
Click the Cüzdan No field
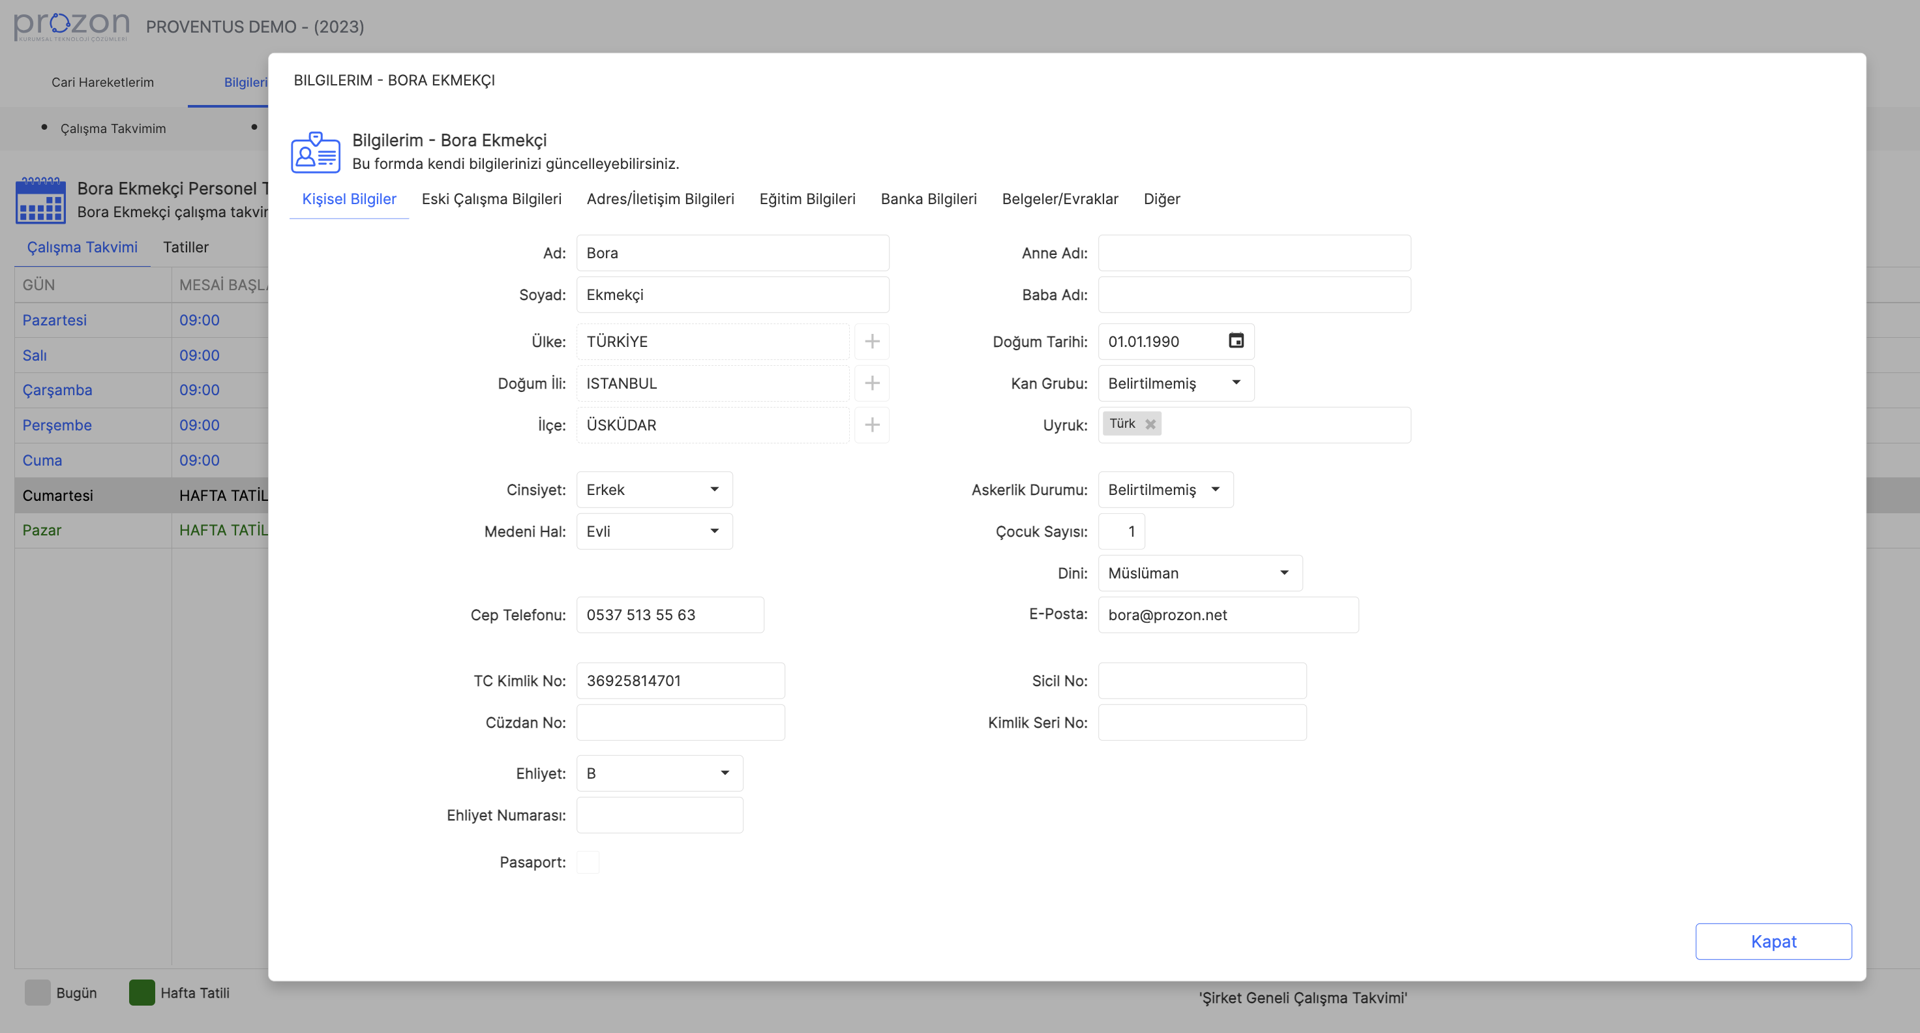pyautogui.click(x=680, y=722)
